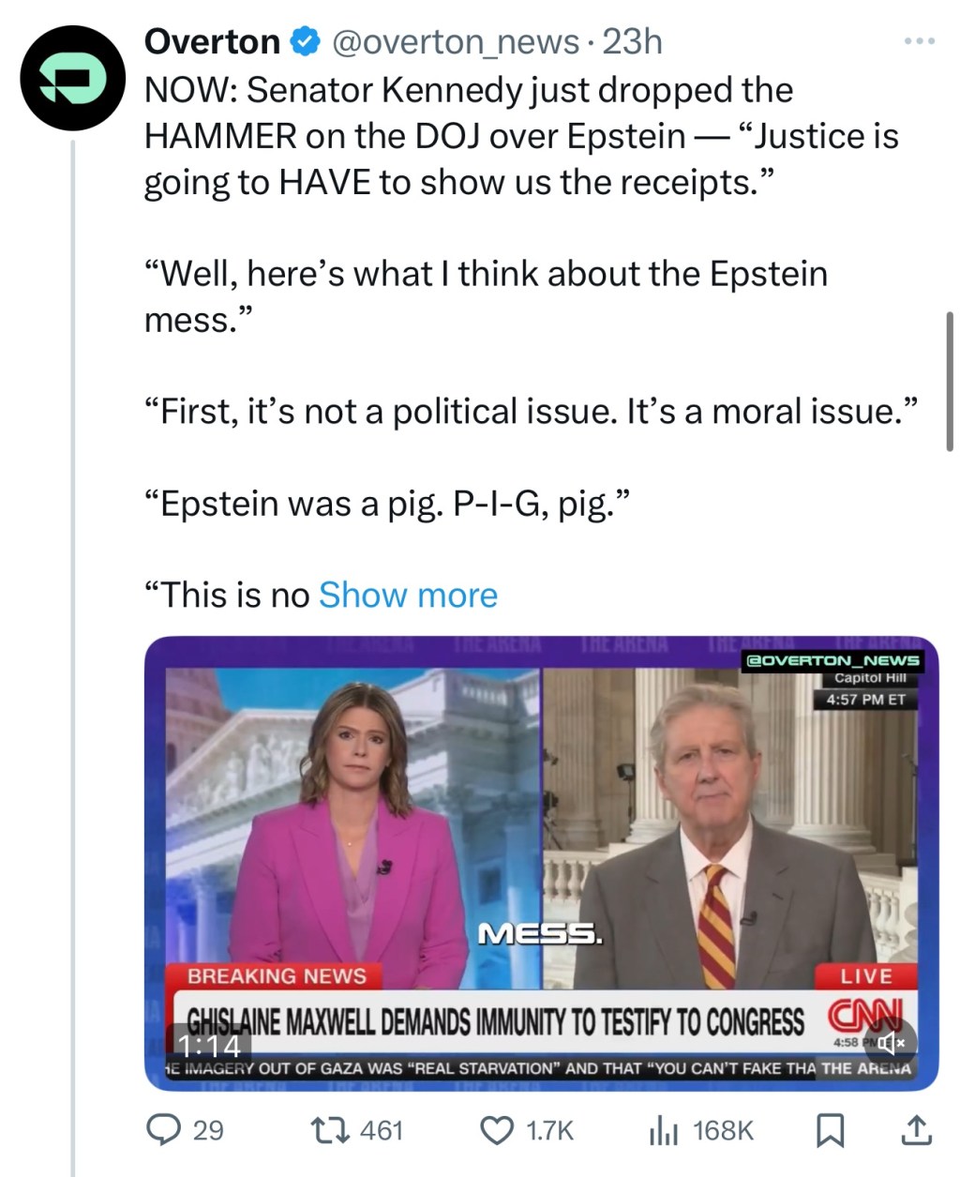Like the tweet with the heart icon

(496, 1129)
